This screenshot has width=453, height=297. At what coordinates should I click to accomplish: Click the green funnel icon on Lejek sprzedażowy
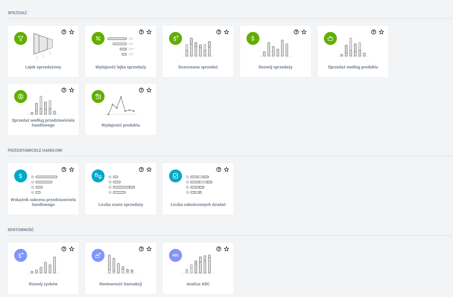[21, 38]
